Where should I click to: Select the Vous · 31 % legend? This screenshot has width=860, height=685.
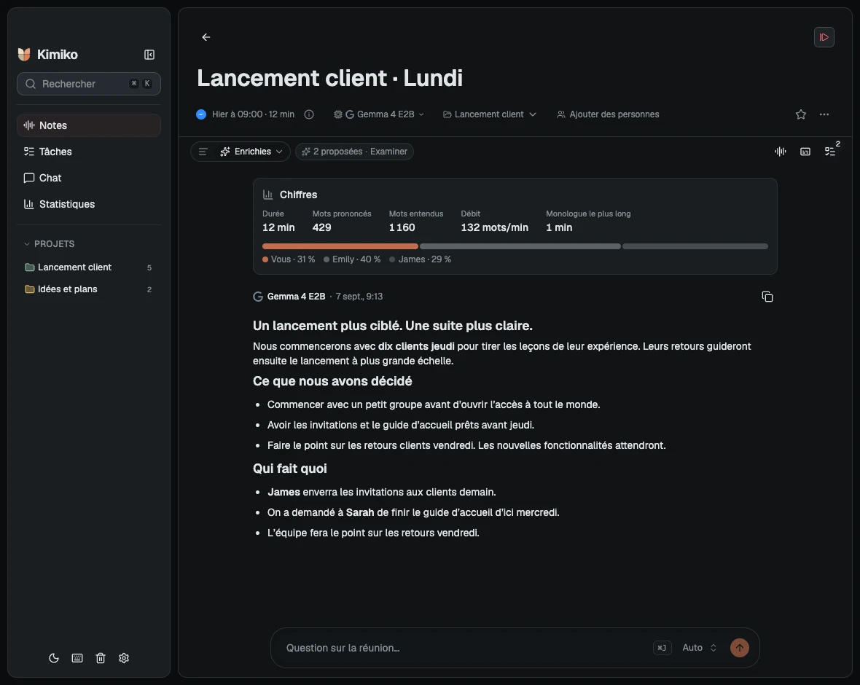tap(289, 259)
